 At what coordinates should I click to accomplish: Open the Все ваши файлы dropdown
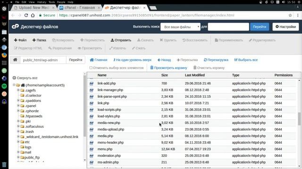[x=180, y=27]
